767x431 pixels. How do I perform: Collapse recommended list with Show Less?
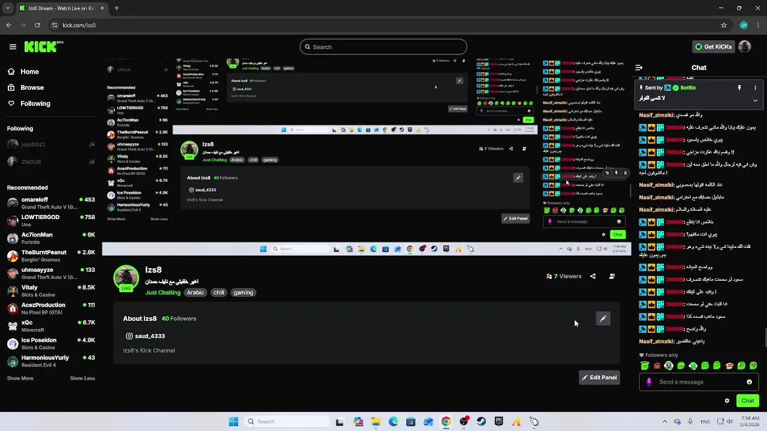[x=83, y=378]
